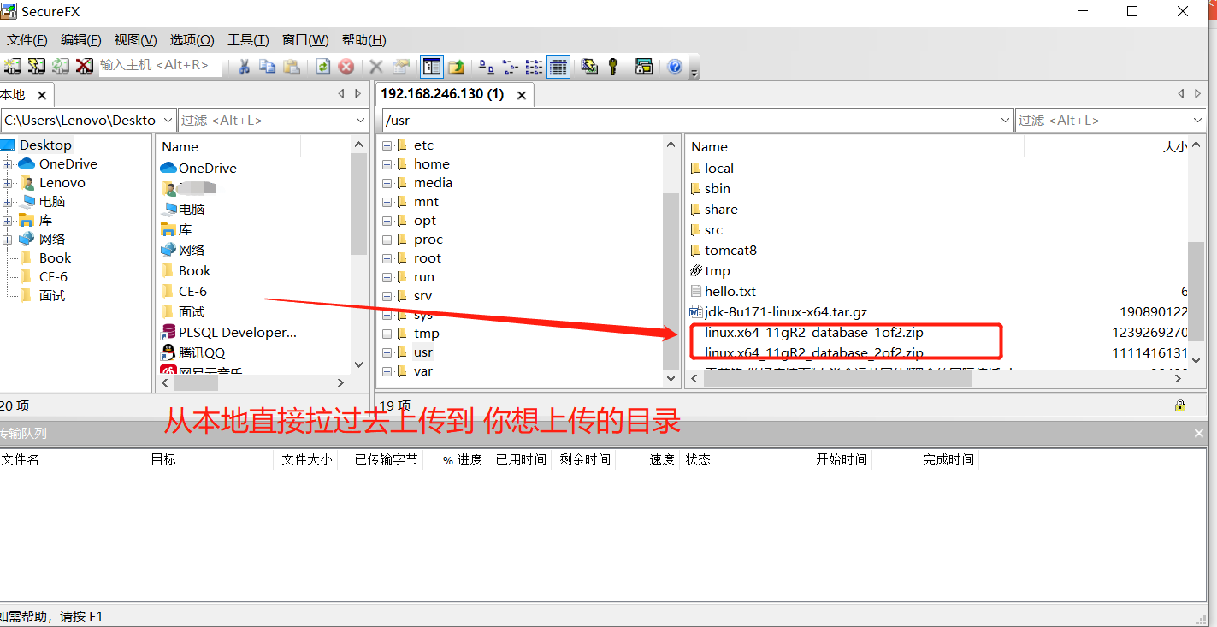Click the Reconnect toolbar icon
Screen dimensions: 1217x627
click(61, 66)
